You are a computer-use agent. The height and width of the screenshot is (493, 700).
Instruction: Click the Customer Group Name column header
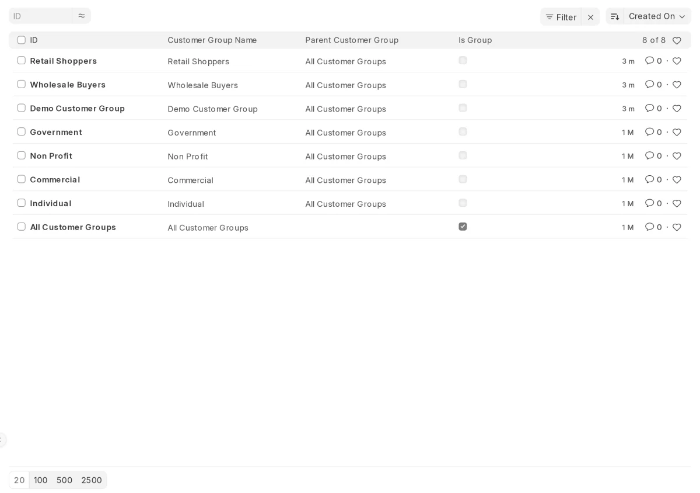(x=212, y=40)
